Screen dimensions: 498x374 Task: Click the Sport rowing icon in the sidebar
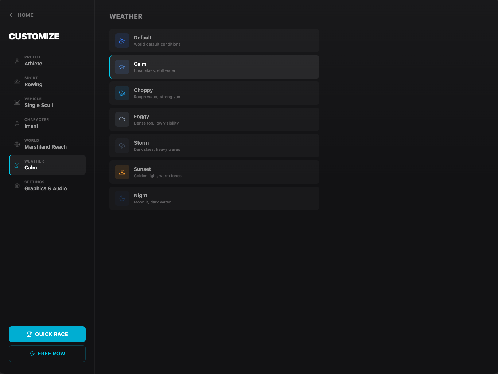pos(17,82)
